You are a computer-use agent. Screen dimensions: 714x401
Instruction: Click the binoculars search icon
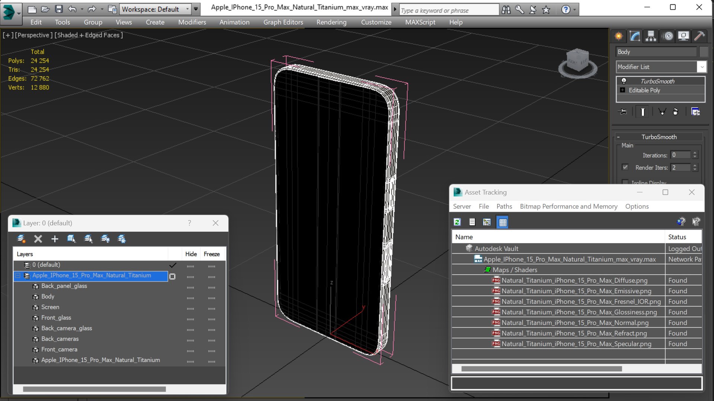tap(506, 10)
